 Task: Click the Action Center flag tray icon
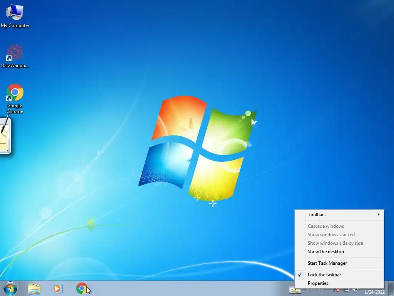point(337,290)
